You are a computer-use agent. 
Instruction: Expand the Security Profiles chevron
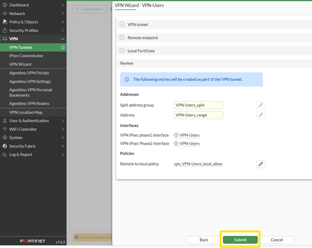point(63,31)
